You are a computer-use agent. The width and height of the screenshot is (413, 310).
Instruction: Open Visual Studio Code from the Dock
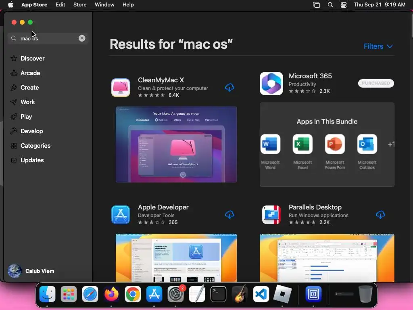point(261,294)
